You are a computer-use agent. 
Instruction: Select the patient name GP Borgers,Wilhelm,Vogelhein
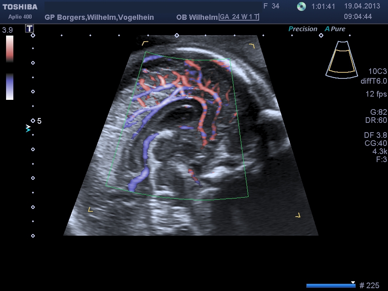coord(99,17)
